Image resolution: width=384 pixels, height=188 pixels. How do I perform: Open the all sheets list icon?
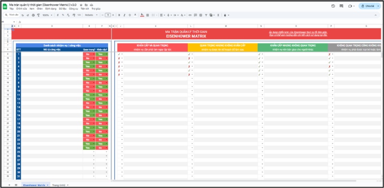[16, 185]
